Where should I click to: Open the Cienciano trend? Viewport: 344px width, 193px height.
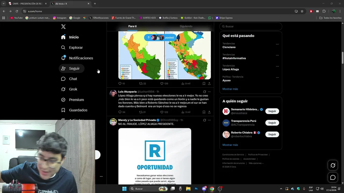pyautogui.click(x=229, y=47)
